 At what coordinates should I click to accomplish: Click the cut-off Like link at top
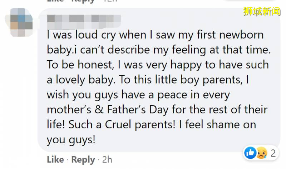(x=55, y=1)
